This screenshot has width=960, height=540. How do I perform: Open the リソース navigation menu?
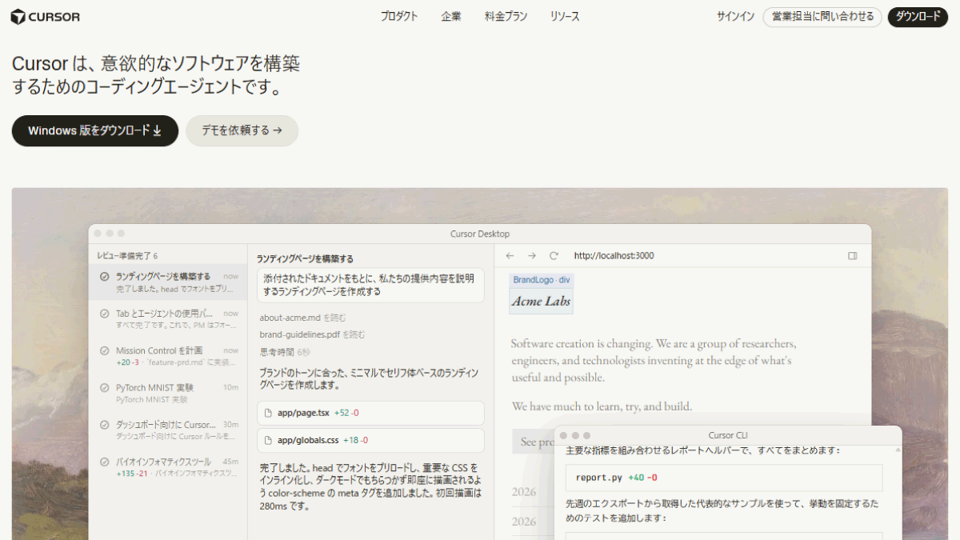565,17
